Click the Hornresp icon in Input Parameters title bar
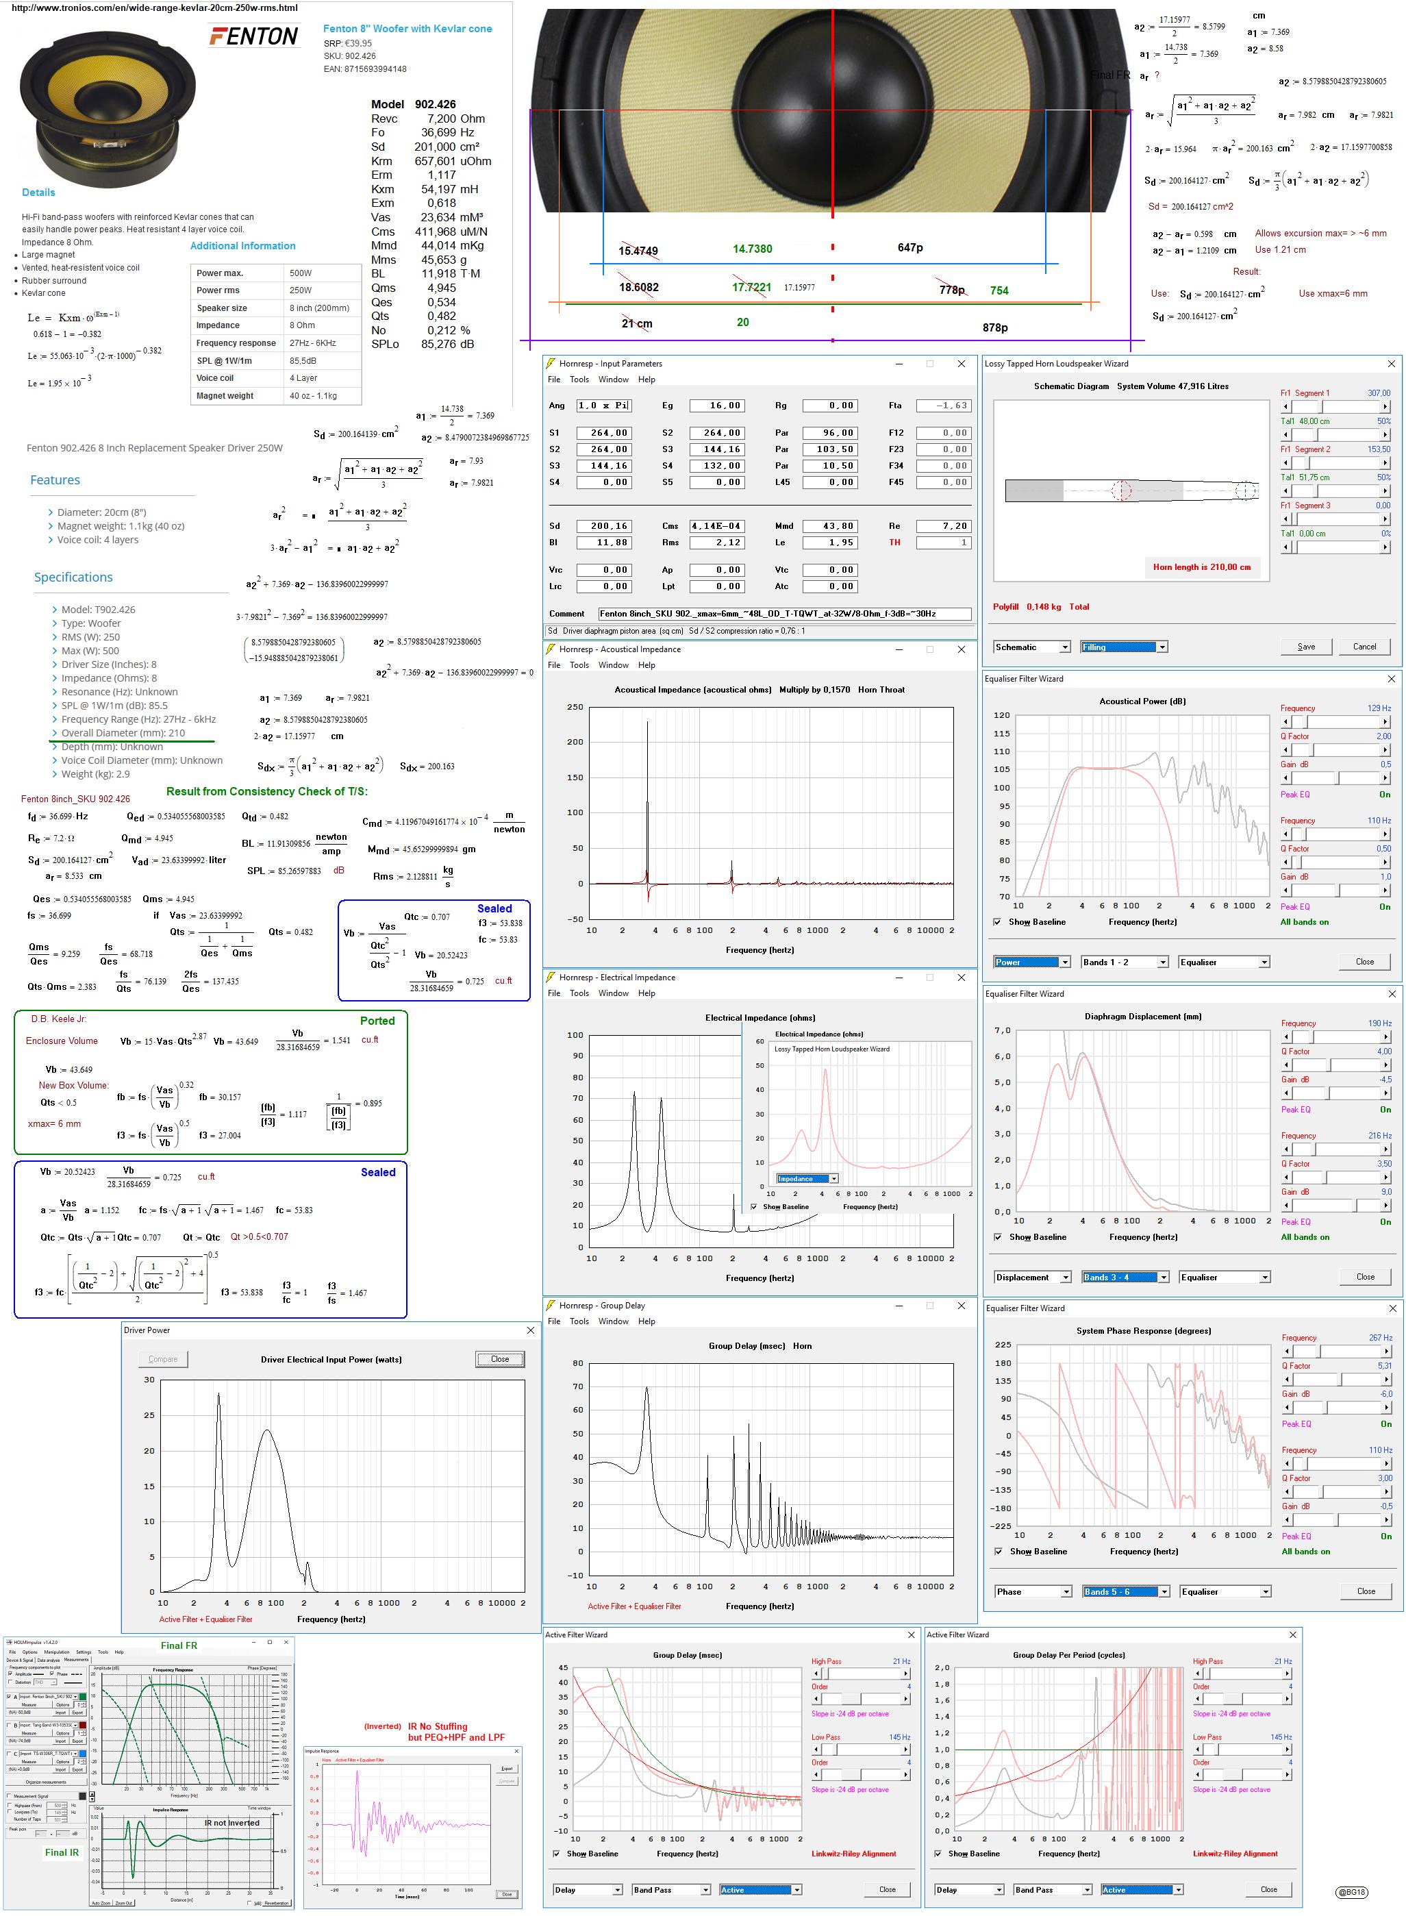 pyautogui.click(x=551, y=364)
